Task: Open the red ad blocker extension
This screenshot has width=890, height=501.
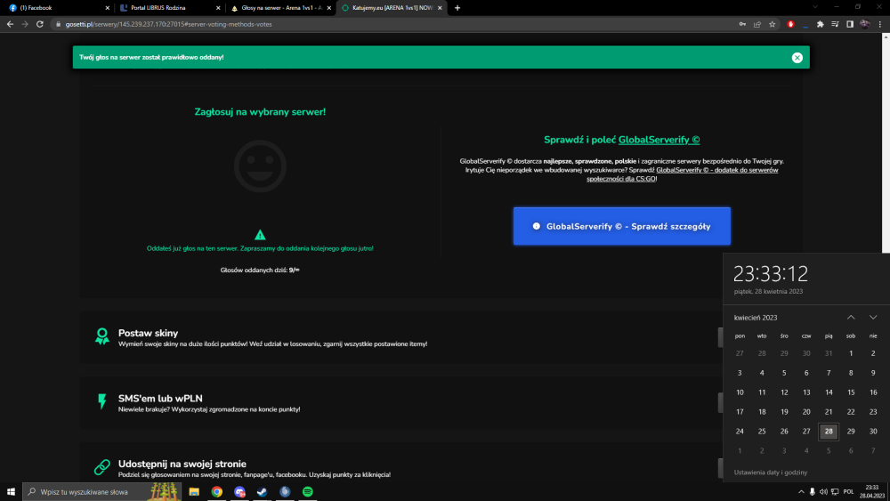Action: click(x=790, y=24)
